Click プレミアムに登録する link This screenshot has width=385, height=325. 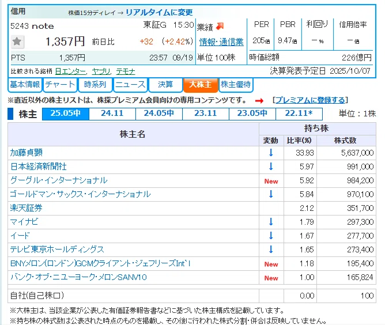point(310,100)
